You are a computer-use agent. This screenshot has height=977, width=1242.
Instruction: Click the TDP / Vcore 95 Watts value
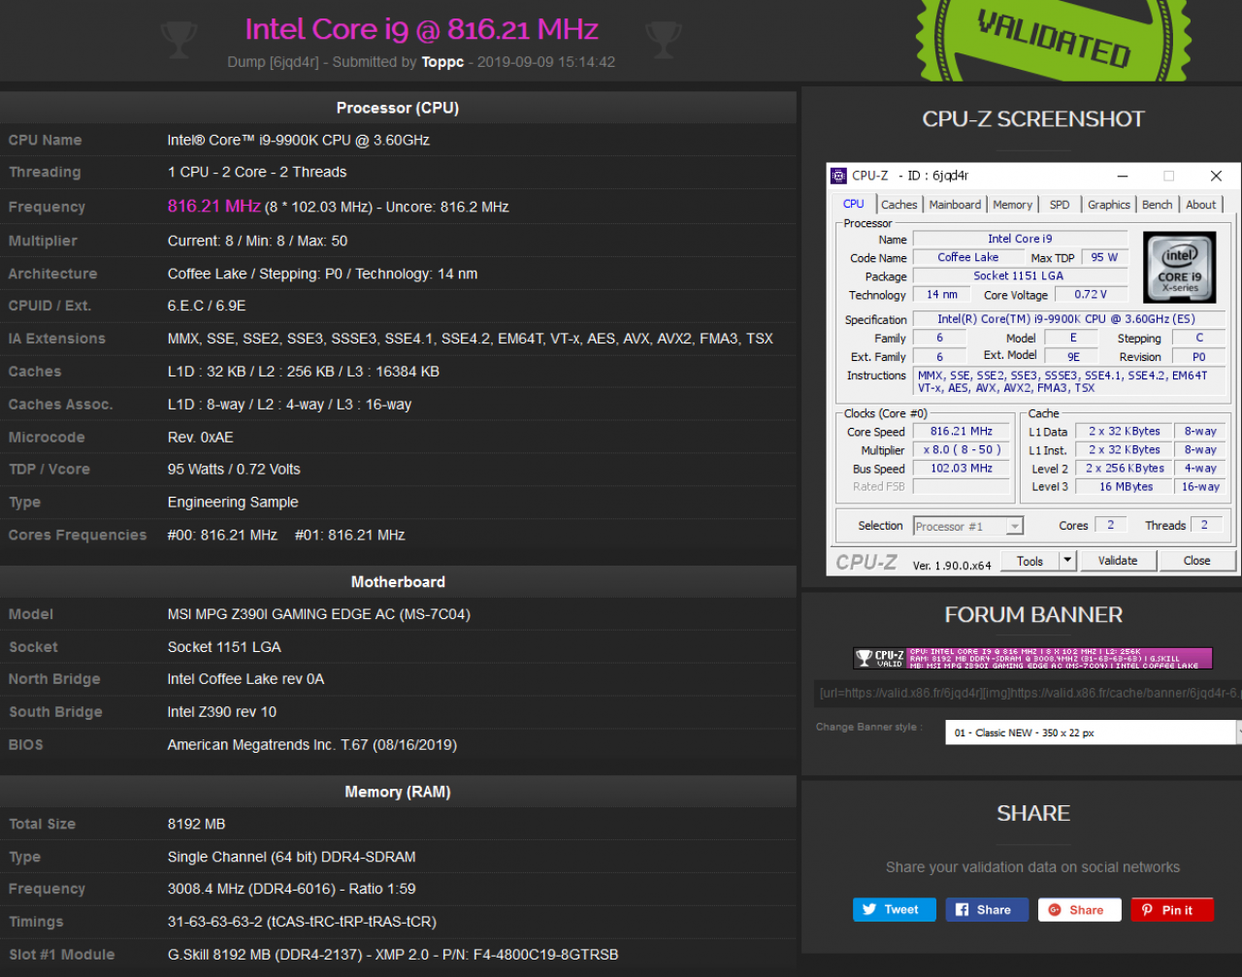(x=234, y=470)
